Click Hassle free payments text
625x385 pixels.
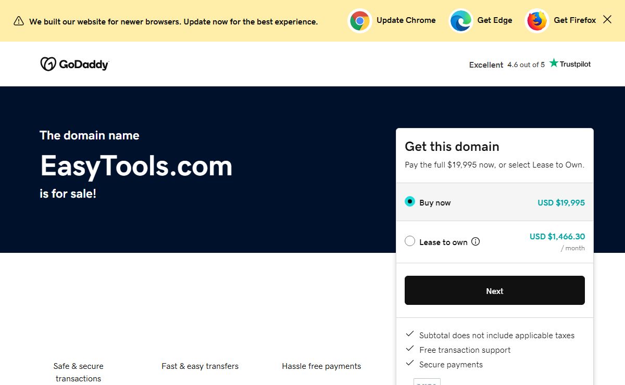pos(321,366)
